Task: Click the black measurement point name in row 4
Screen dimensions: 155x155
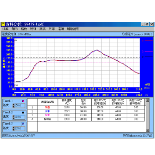Action: (47, 119)
